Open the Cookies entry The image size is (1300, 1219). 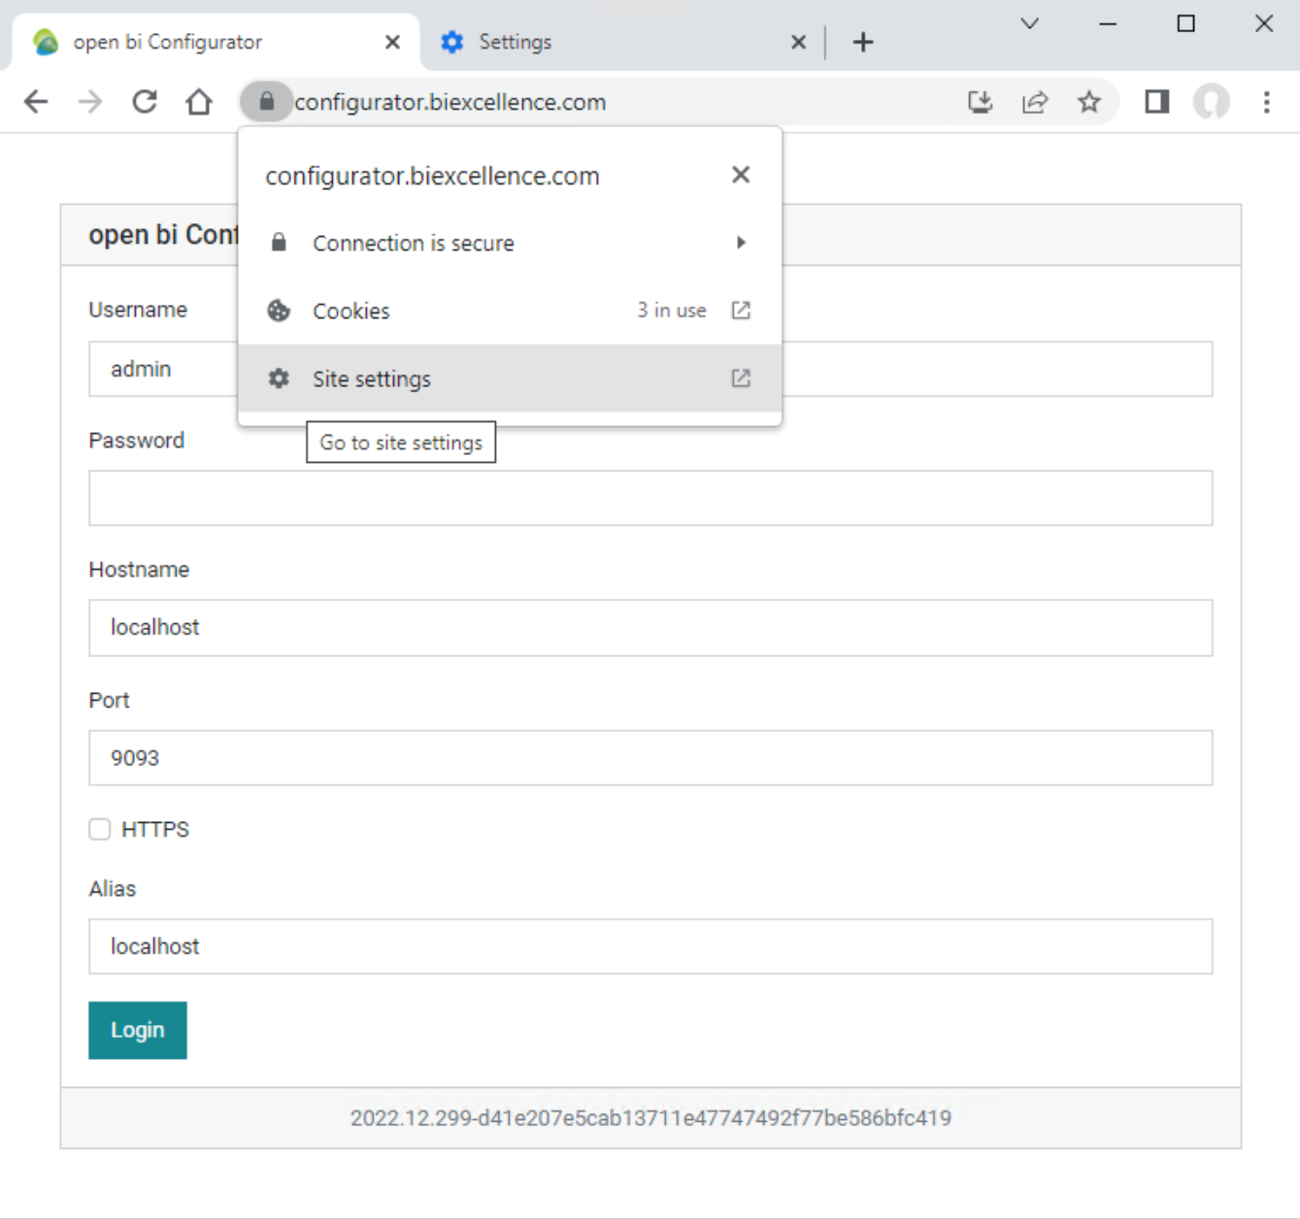(x=510, y=311)
